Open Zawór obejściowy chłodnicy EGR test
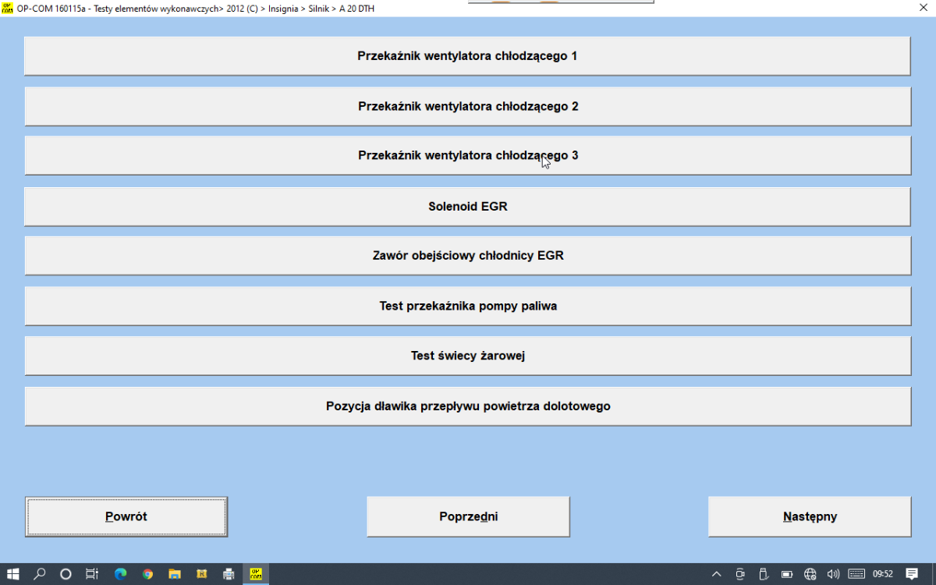 point(467,256)
